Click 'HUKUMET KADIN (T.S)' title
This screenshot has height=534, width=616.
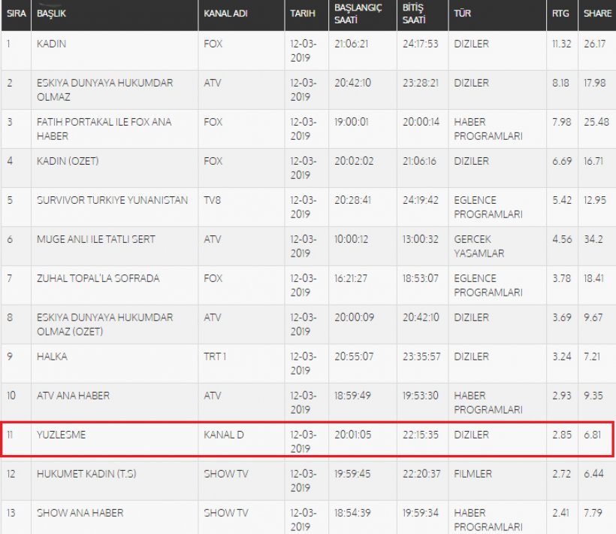pyautogui.click(x=86, y=474)
